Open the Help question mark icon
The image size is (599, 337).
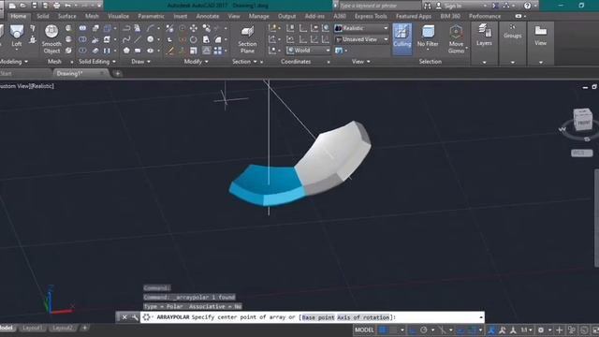coord(527,6)
